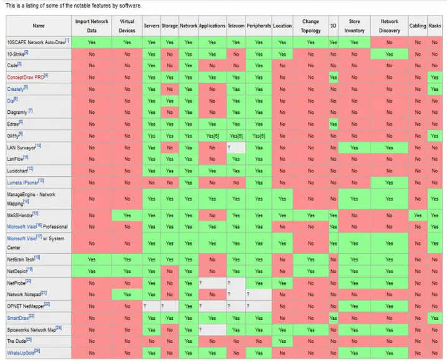Click Lumeta IPsonar's Servers No cell

click(x=151, y=182)
